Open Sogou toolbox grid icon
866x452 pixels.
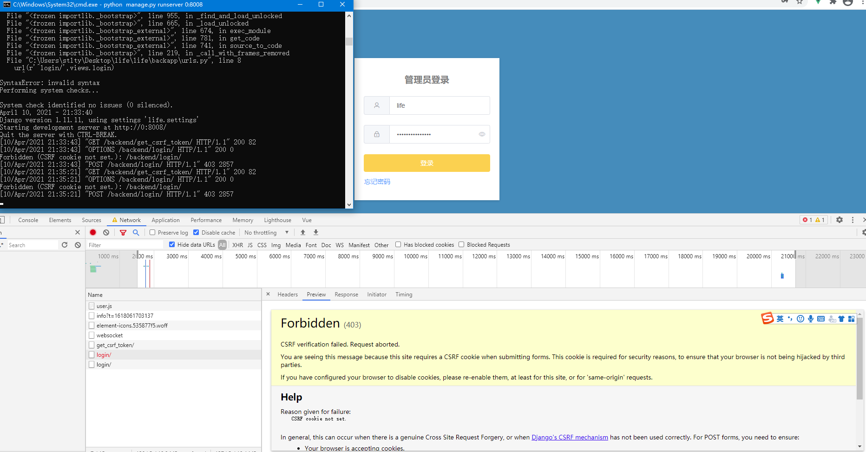852,319
